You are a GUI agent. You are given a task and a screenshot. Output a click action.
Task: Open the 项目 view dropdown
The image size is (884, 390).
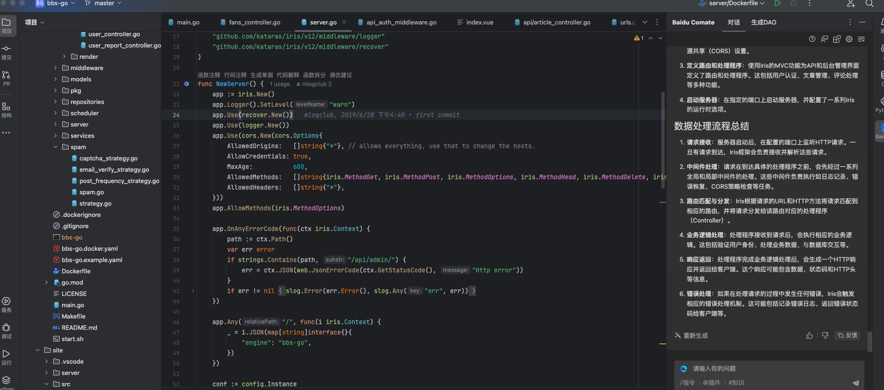click(34, 22)
